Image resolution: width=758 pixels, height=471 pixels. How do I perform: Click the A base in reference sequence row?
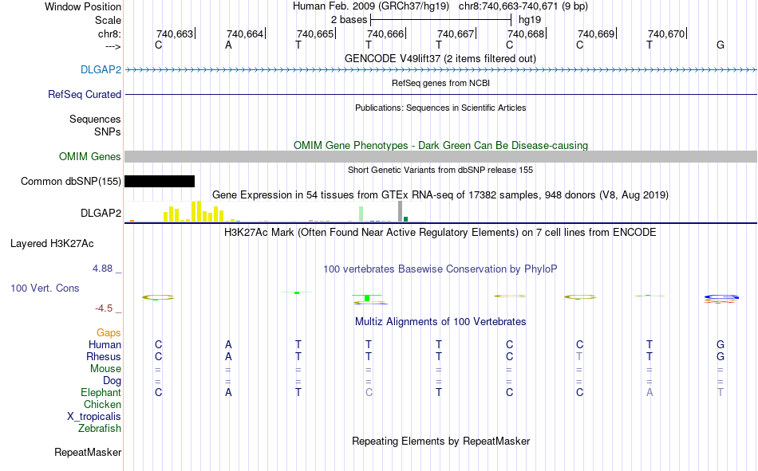coord(228,45)
